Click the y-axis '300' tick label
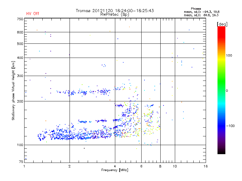The height and width of the screenshot is (181, 242). tap(20, 76)
